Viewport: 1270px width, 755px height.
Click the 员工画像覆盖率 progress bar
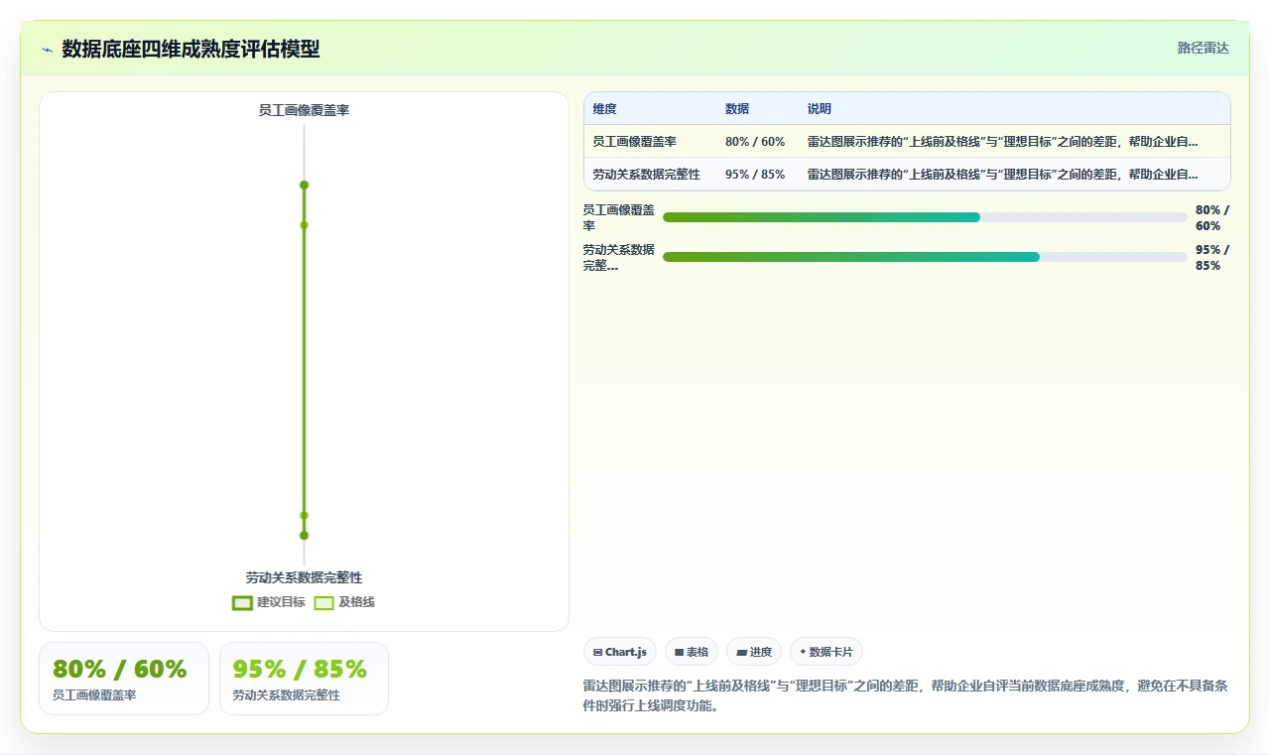click(x=925, y=217)
